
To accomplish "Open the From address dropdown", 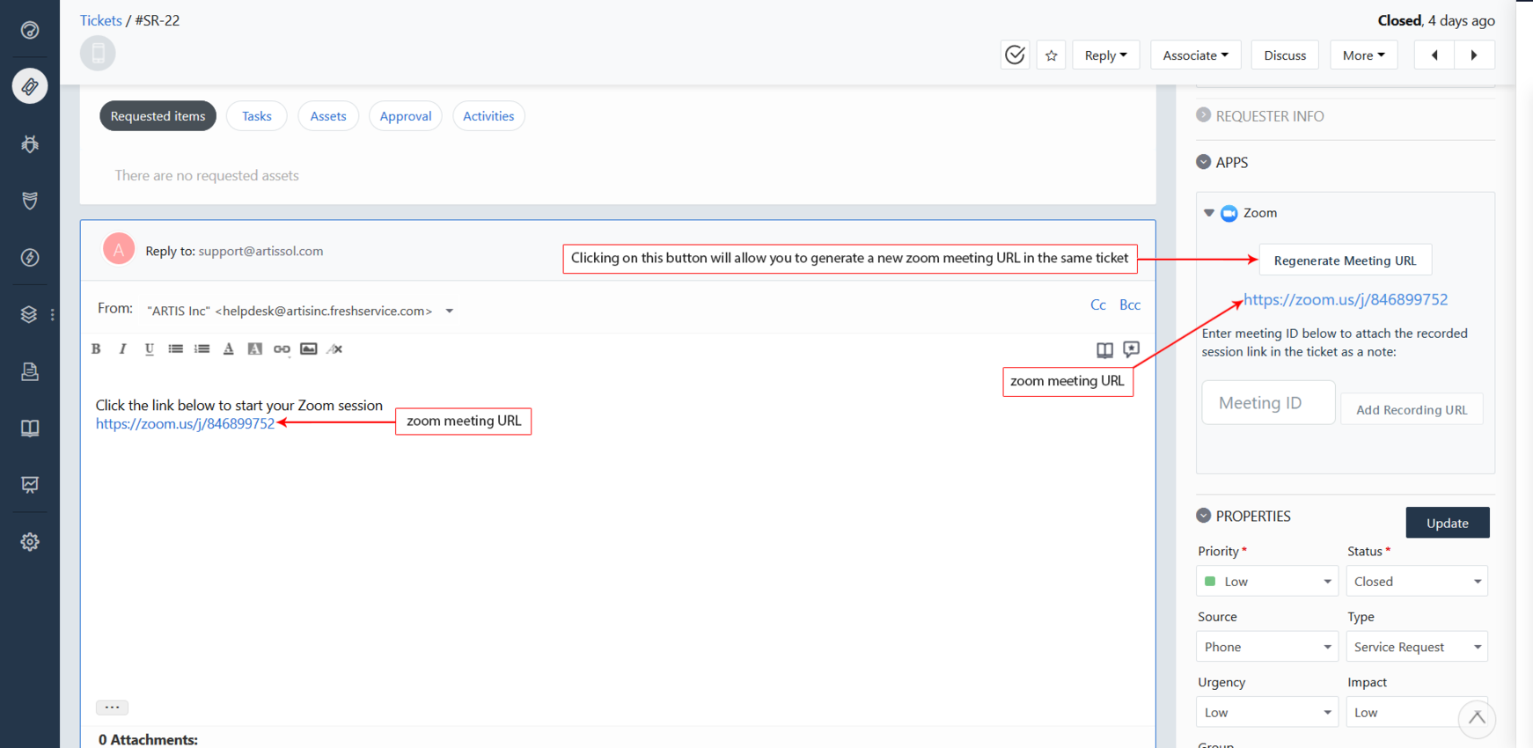I will 449,311.
